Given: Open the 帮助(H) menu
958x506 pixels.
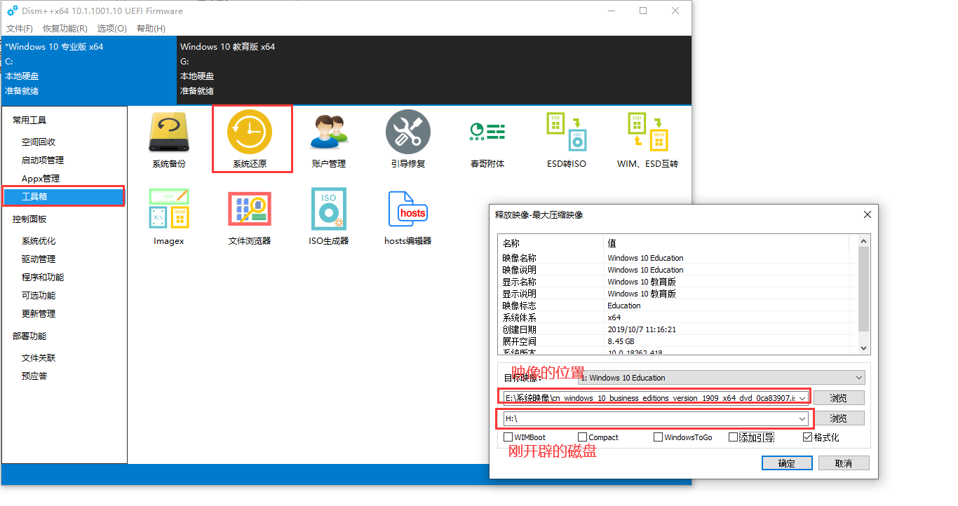Looking at the screenshot, I should pos(151,29).
